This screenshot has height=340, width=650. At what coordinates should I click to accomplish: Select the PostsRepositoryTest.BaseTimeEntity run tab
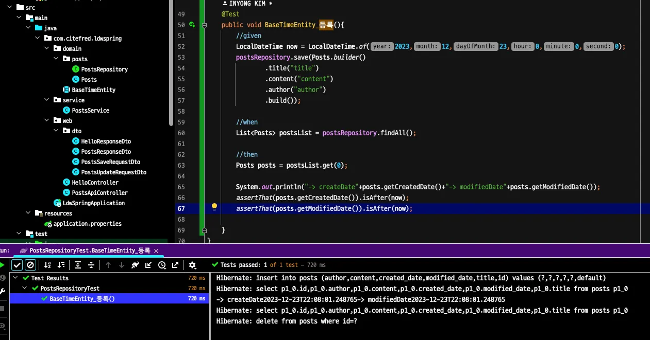click(89, 250)
